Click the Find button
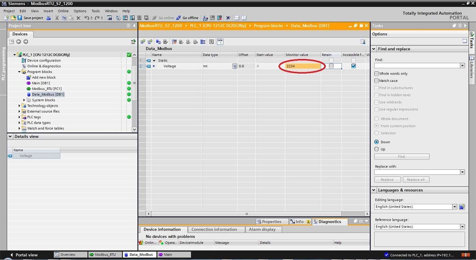This screenshot has width=476, height=260. pyautogui.click(x=401, y=157)
